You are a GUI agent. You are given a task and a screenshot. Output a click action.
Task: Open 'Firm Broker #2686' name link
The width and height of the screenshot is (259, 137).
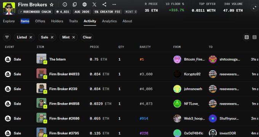pos(64,118)
